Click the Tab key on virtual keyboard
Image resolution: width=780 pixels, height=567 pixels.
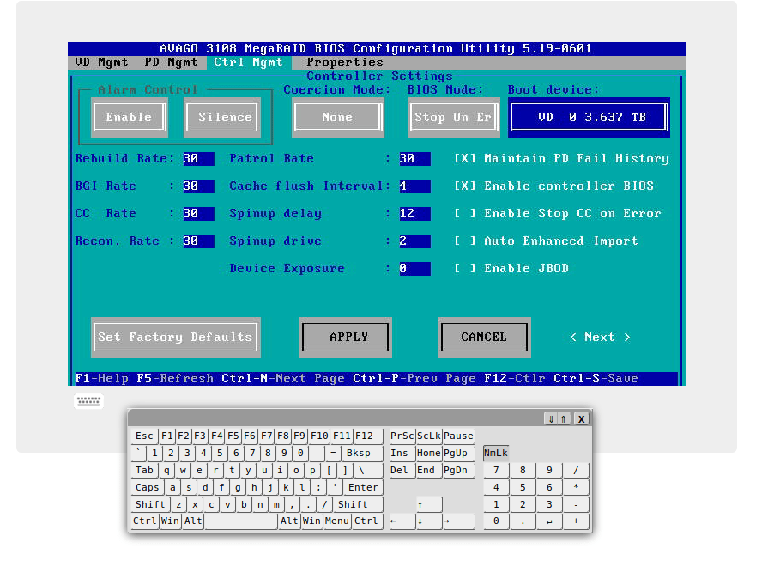click(x=144, y=470)
